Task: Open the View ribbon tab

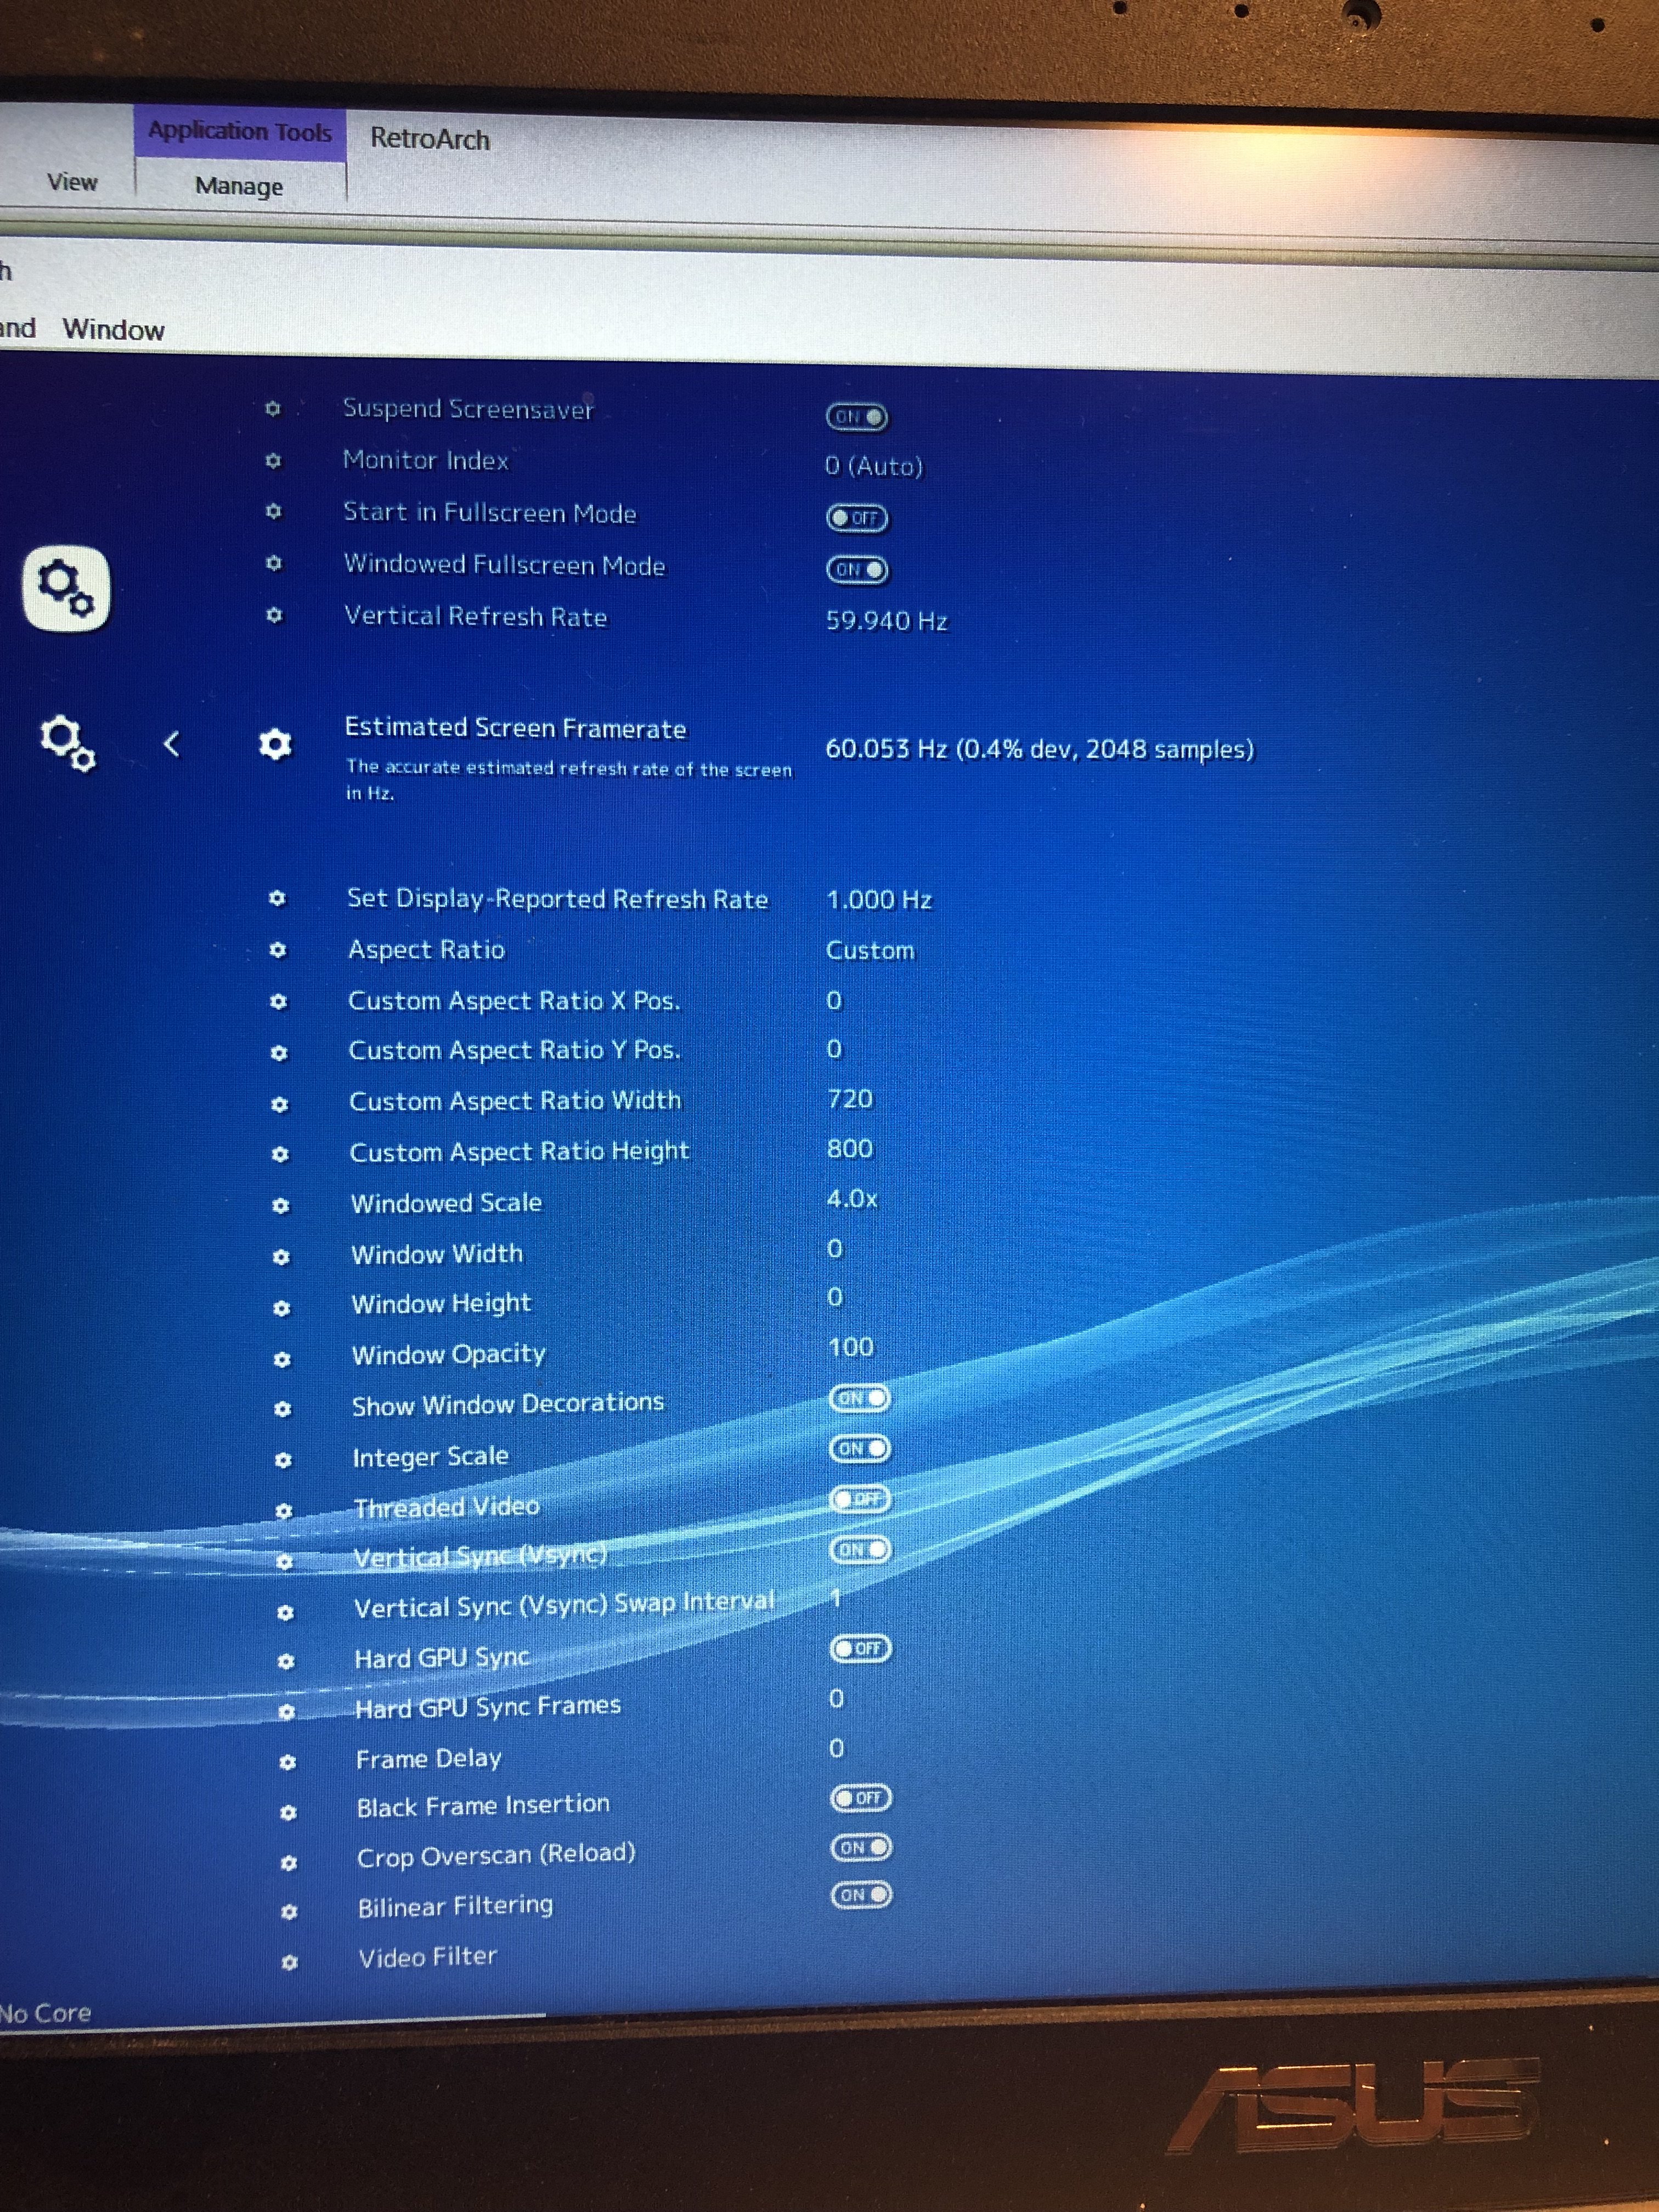Action: pos(72,182)
